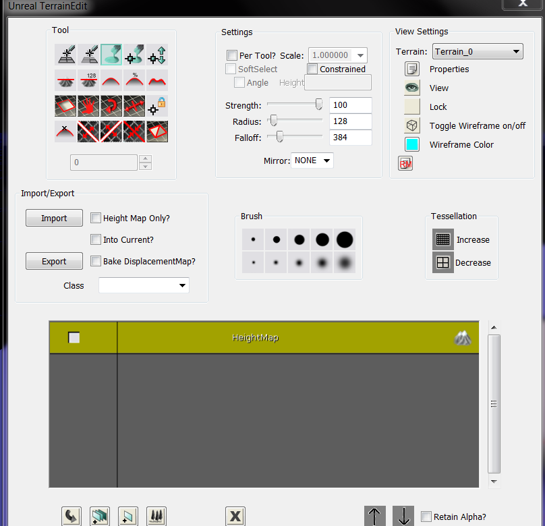Viewport: 545px width, 526px height.
Task: Select the split tool with white forward-slash diagonal
Action: click(x=111, y=131)
